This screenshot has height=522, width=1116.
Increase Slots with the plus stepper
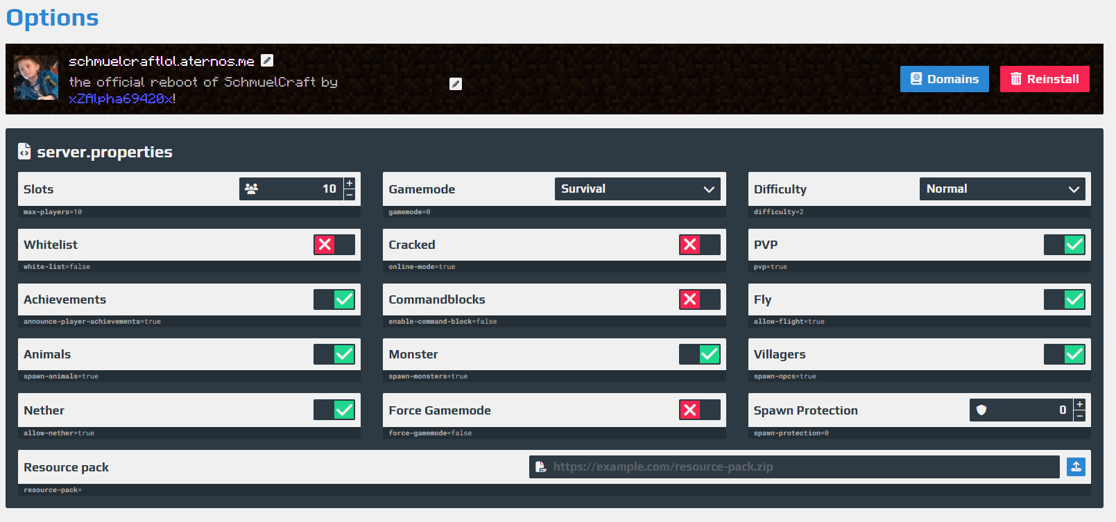[350, 183]
